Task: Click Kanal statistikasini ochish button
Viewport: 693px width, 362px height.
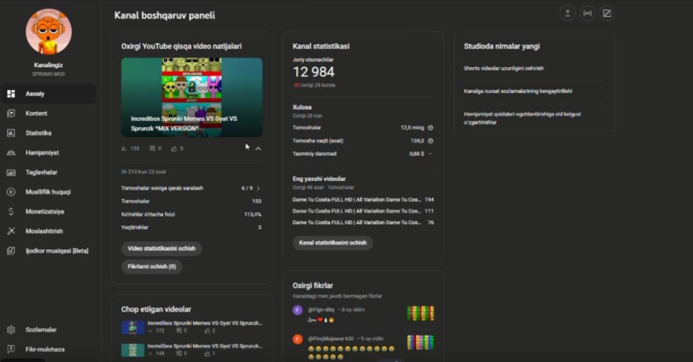Action: coord(333,242)
